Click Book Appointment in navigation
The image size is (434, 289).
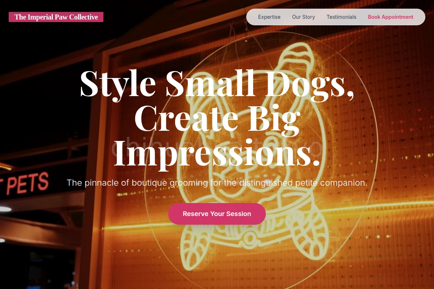[391, 17]
